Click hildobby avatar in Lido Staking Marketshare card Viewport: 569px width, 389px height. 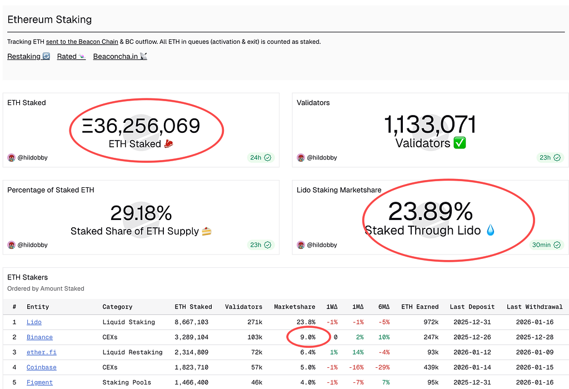click(301, 245)
